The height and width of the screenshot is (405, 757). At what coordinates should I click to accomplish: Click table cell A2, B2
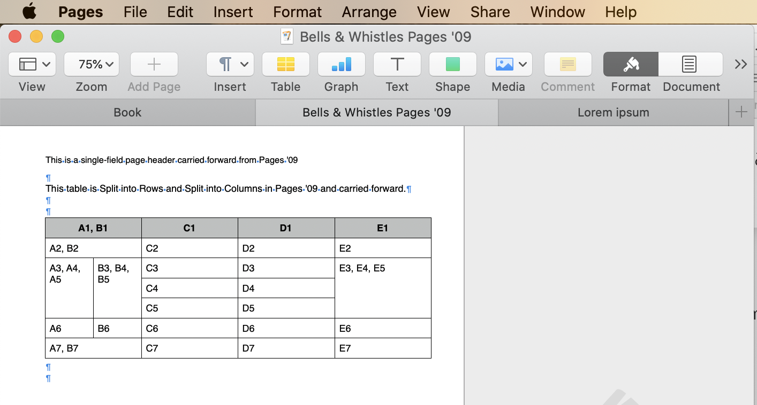(x=93, y=248)
